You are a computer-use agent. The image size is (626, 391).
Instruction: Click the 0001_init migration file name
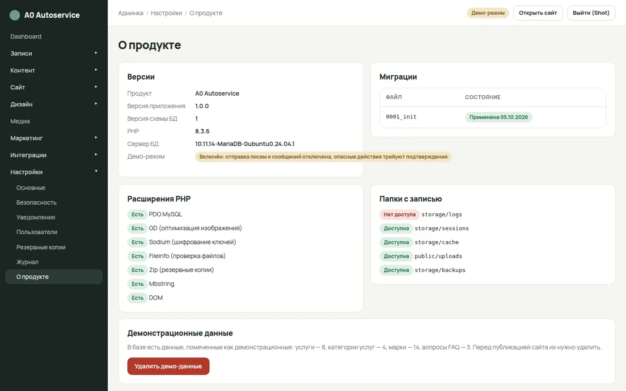click(401, 117)
